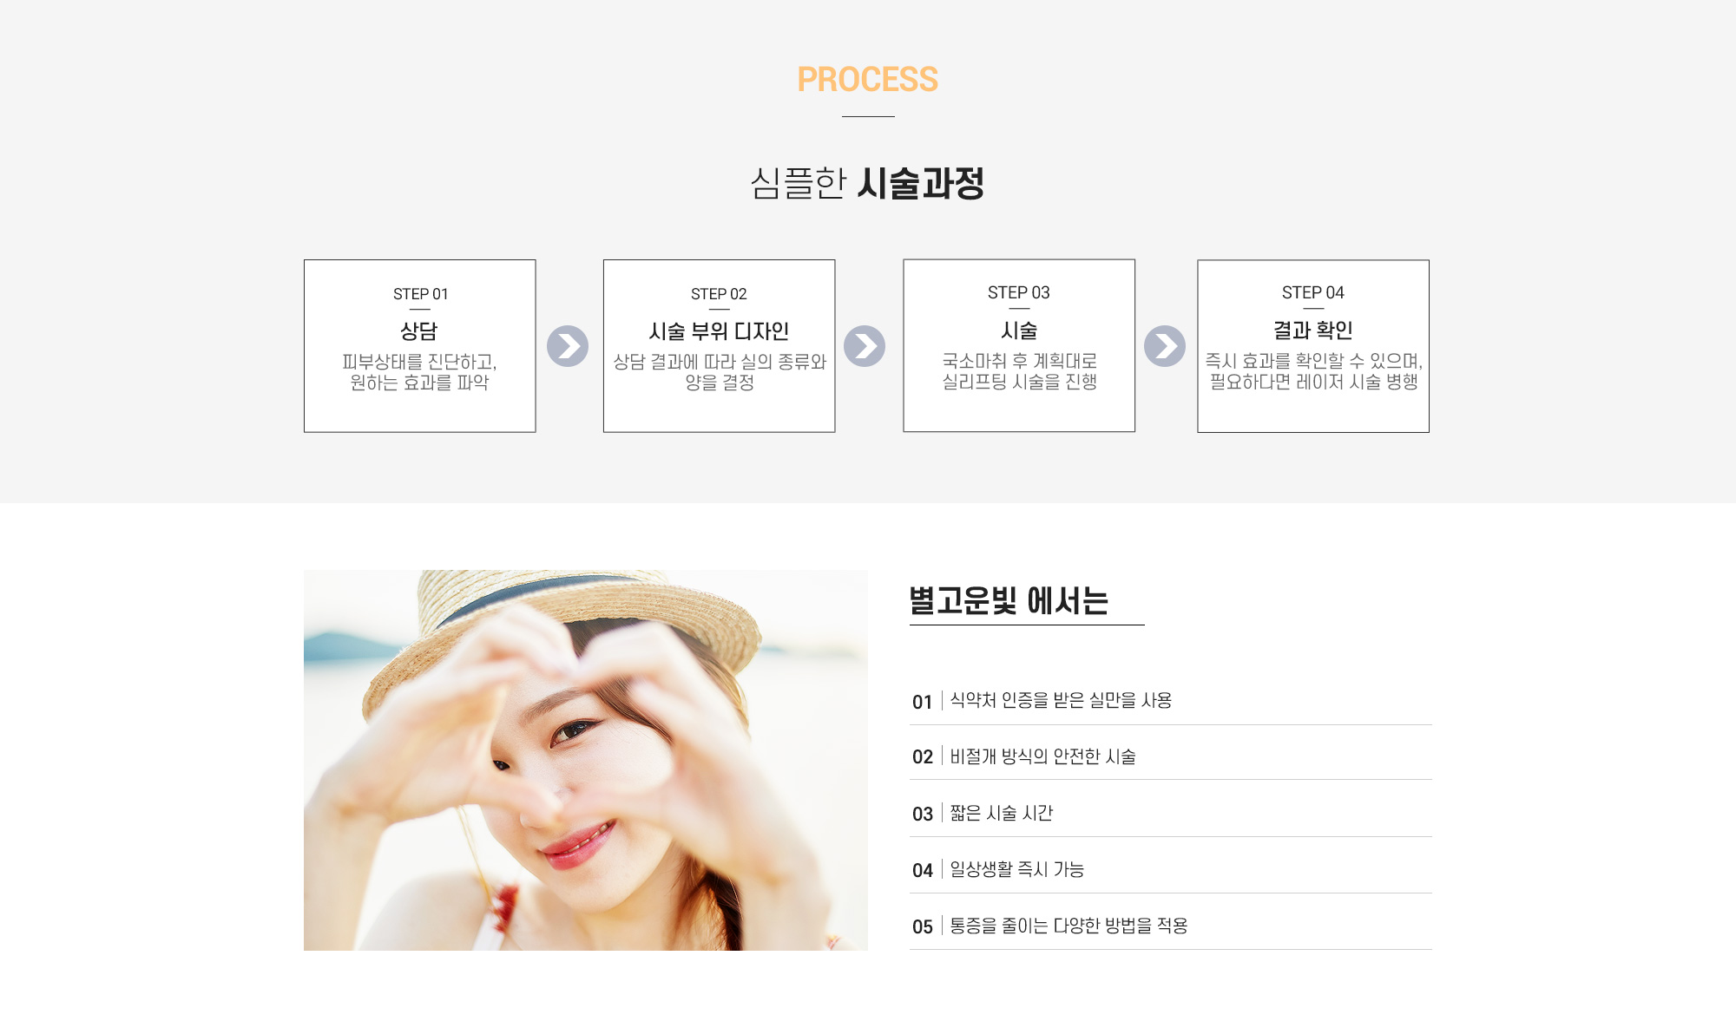Click the 국소마취 후 계획대로 description text
The height and width of the screenshot is (1021, 1736).
pyautogui.click(x=1020, y=361)
